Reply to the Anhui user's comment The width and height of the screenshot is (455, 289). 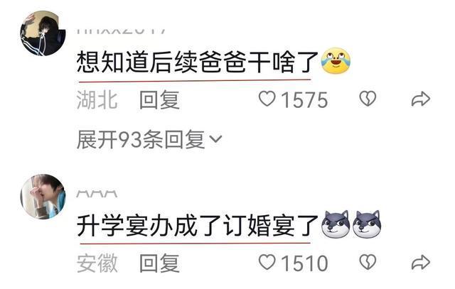[159, 263]
